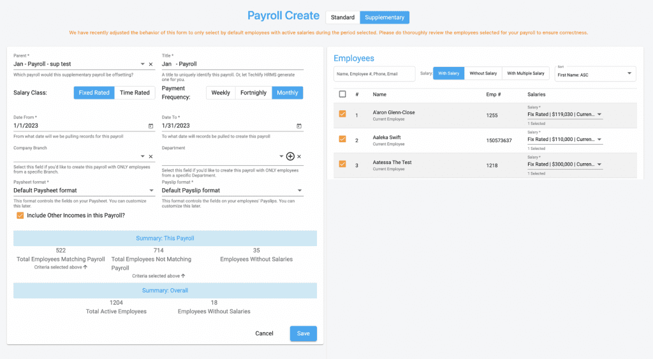Image resolution: width=653 pixels, height=359 pixels.
Task: Edit the Date To value 1/31/2023
Action: pyautogui.click(x=176, y=126)
